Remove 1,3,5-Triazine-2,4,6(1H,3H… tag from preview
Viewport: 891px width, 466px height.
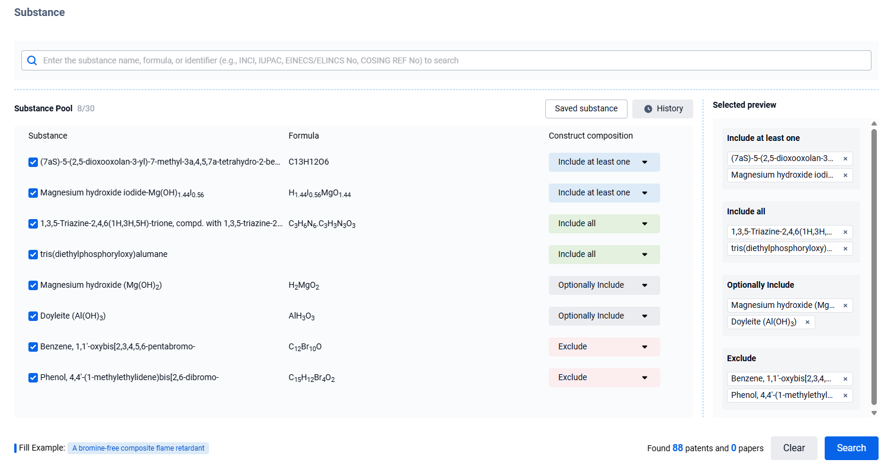[845, 232]
